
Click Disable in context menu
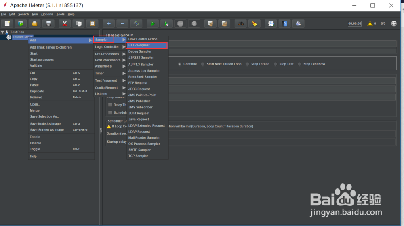[x=61, y=143]
